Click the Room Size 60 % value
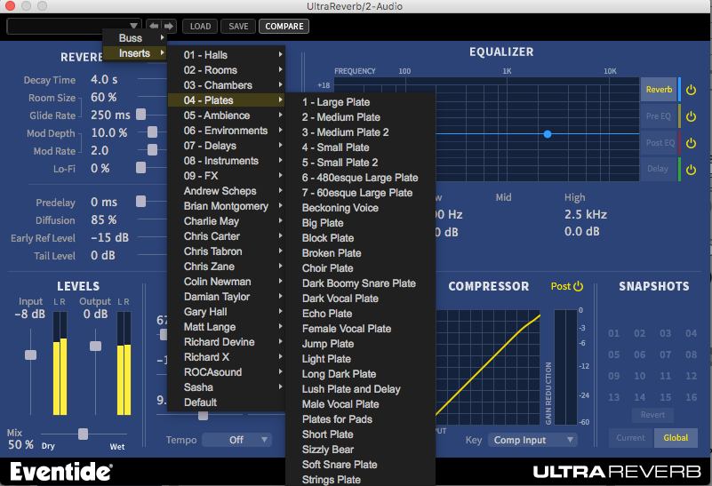 103,97
